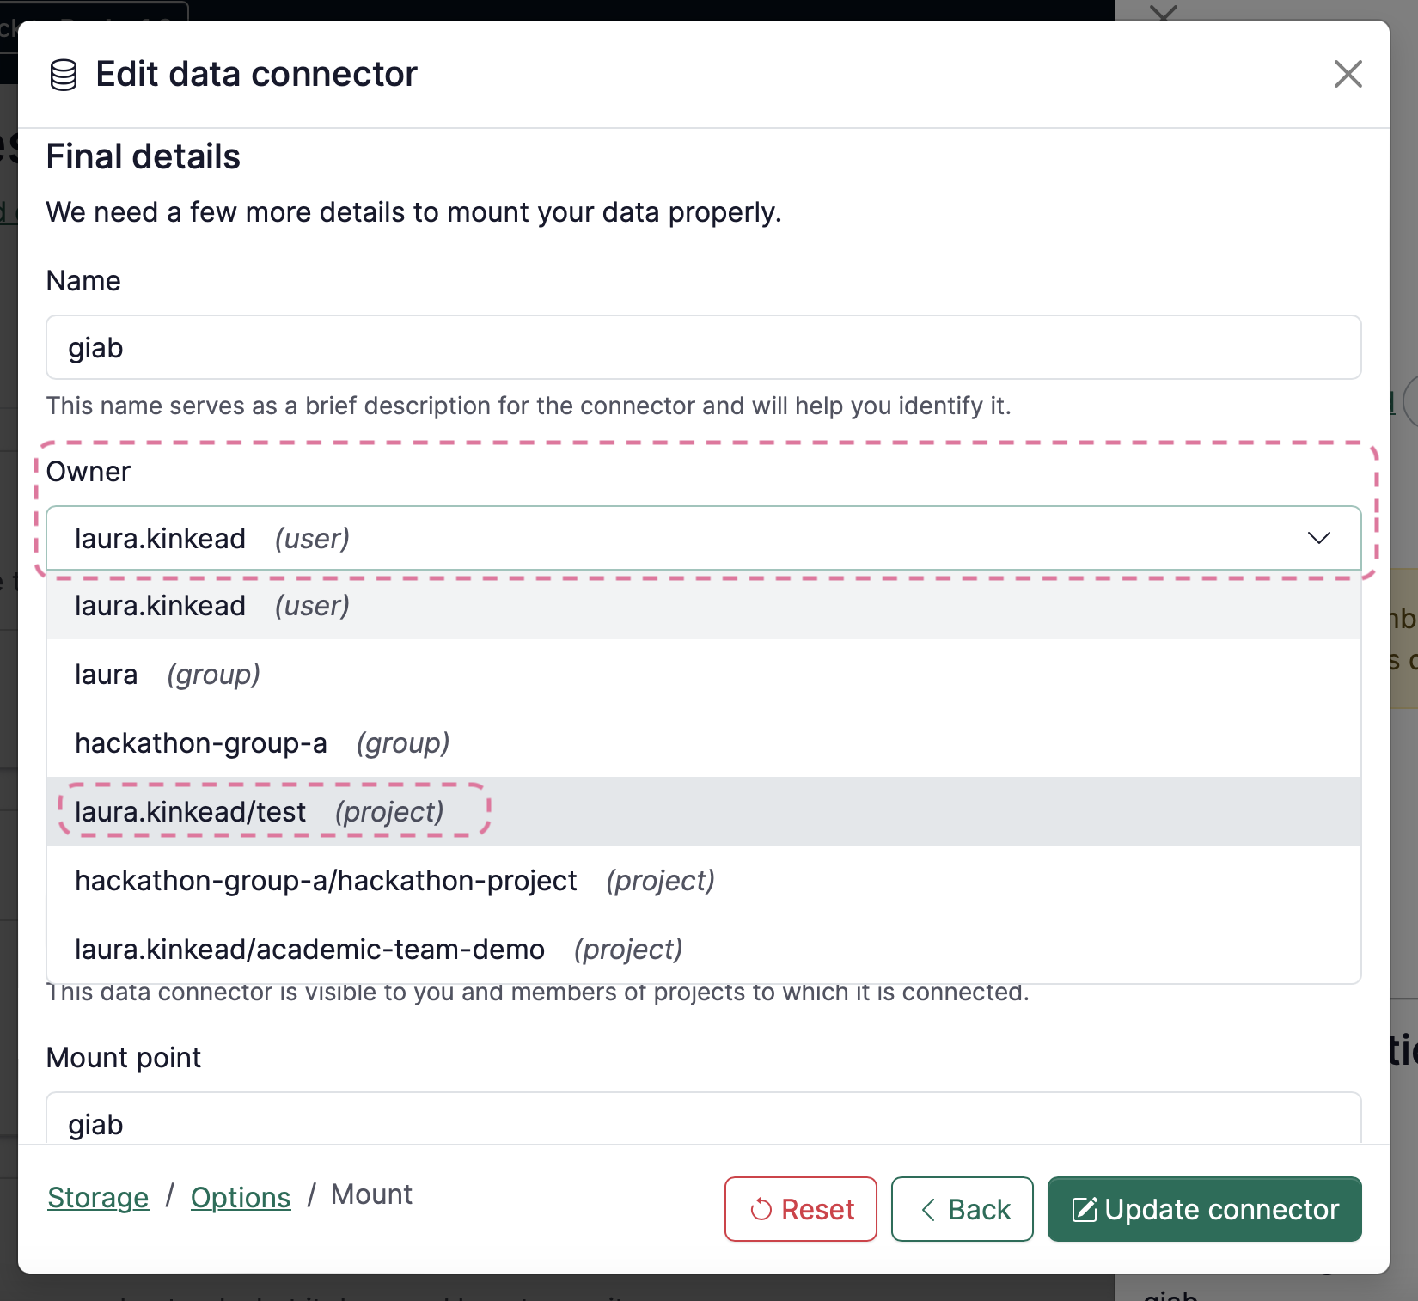Collapse the Owner dropdown using its chevron
1418x1301 pixels.
1318,538
